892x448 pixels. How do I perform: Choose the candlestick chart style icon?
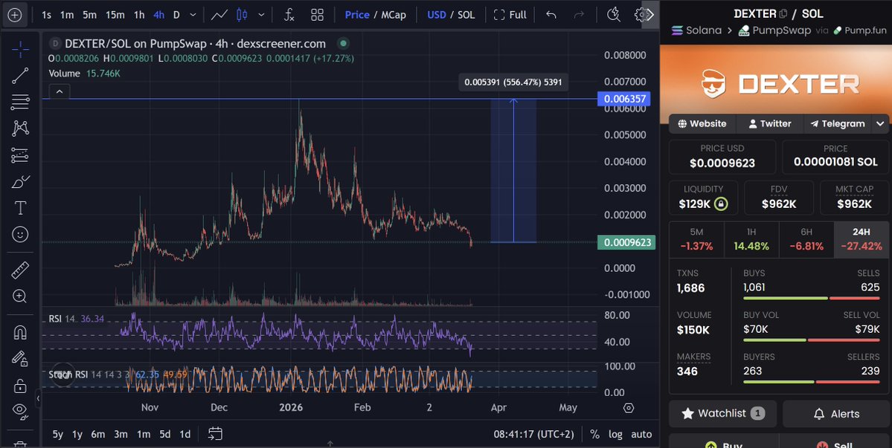point(242,15)
